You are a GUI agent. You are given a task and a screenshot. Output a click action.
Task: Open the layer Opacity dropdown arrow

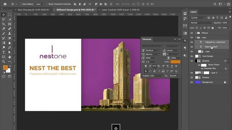(x=229, y=23)
